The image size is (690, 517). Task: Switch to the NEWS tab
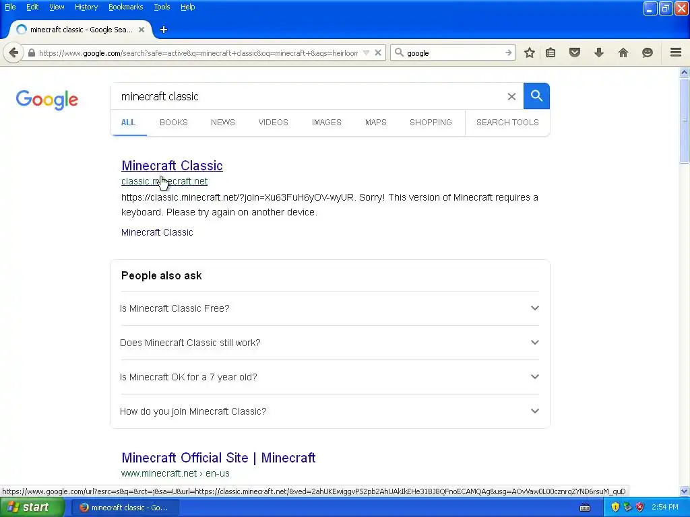point(222,123)
